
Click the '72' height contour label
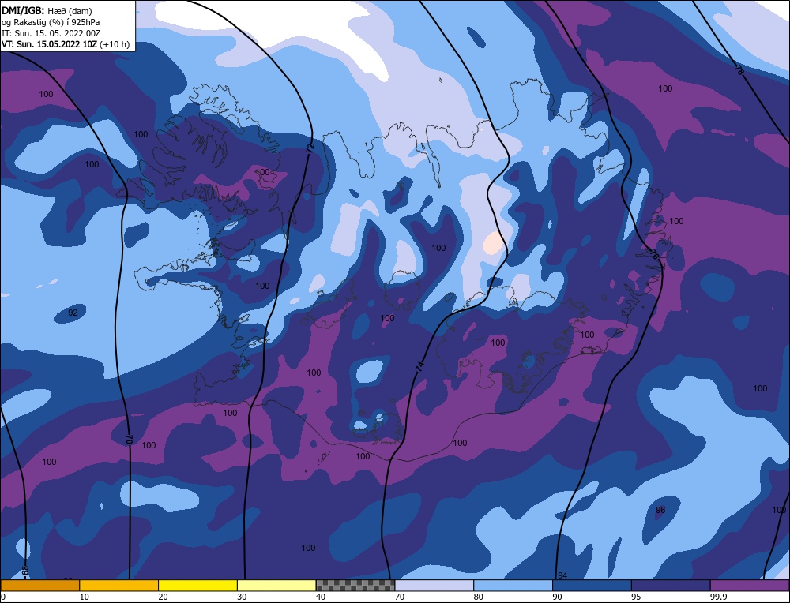pos(310,148)
